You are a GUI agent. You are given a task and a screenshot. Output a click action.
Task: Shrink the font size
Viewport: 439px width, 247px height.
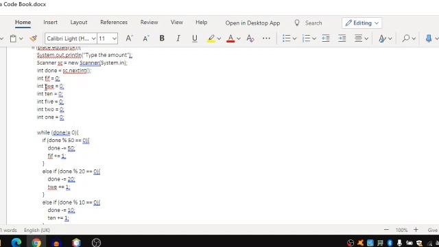(146, 38)
